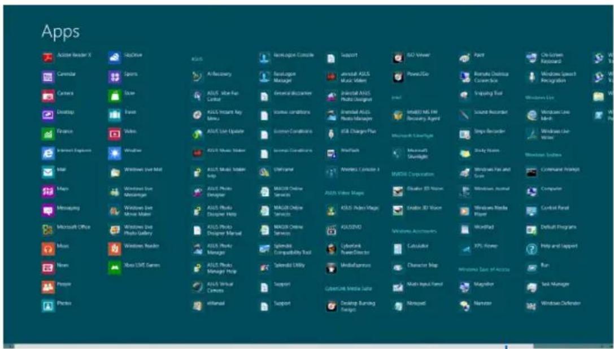The height and width of the screenshot is (349, 614).
Task: Open Windows Live Movie Maker
Action: [130, 210]
